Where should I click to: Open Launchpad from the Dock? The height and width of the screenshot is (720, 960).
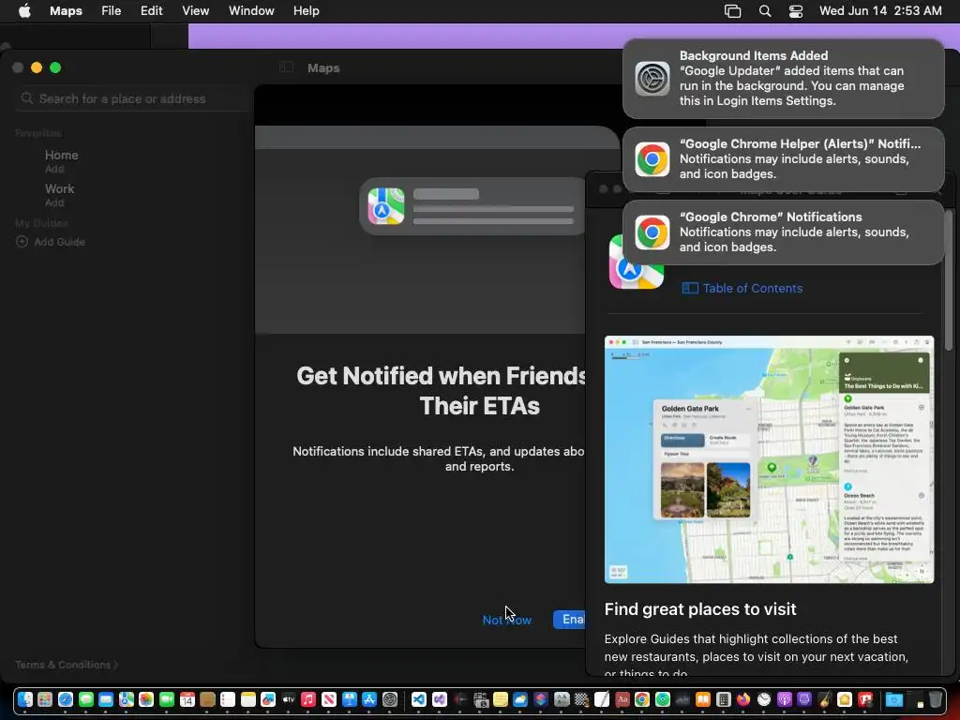(45, 699)
